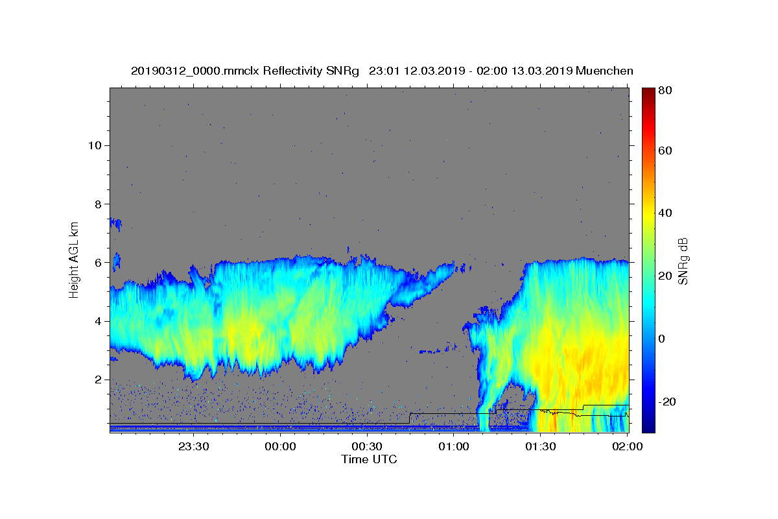Click the '23:30' time tick label

click(194, 446)
